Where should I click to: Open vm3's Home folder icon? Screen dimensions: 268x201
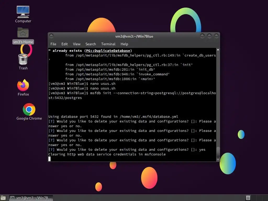tap(23, 36)
